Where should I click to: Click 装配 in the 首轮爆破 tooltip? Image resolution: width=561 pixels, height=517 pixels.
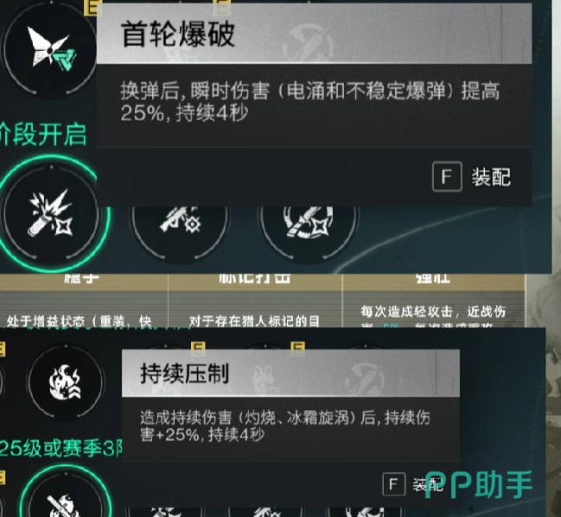(491, 177)
